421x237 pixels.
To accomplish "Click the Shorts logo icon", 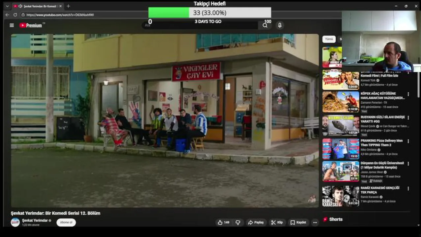I will click(x=325, y=219).
